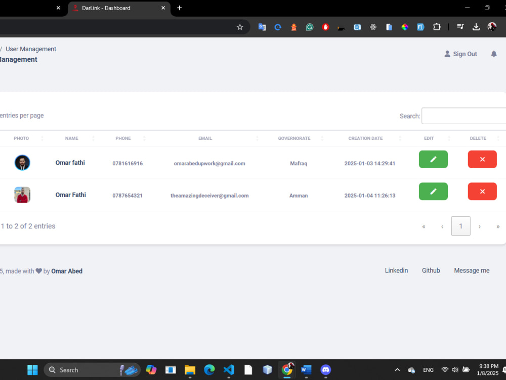Image resolution: width=506 pixels, height=380 pixels.
Task: Edit the Omar fathi Mafraq user
Action: point(433,159)
